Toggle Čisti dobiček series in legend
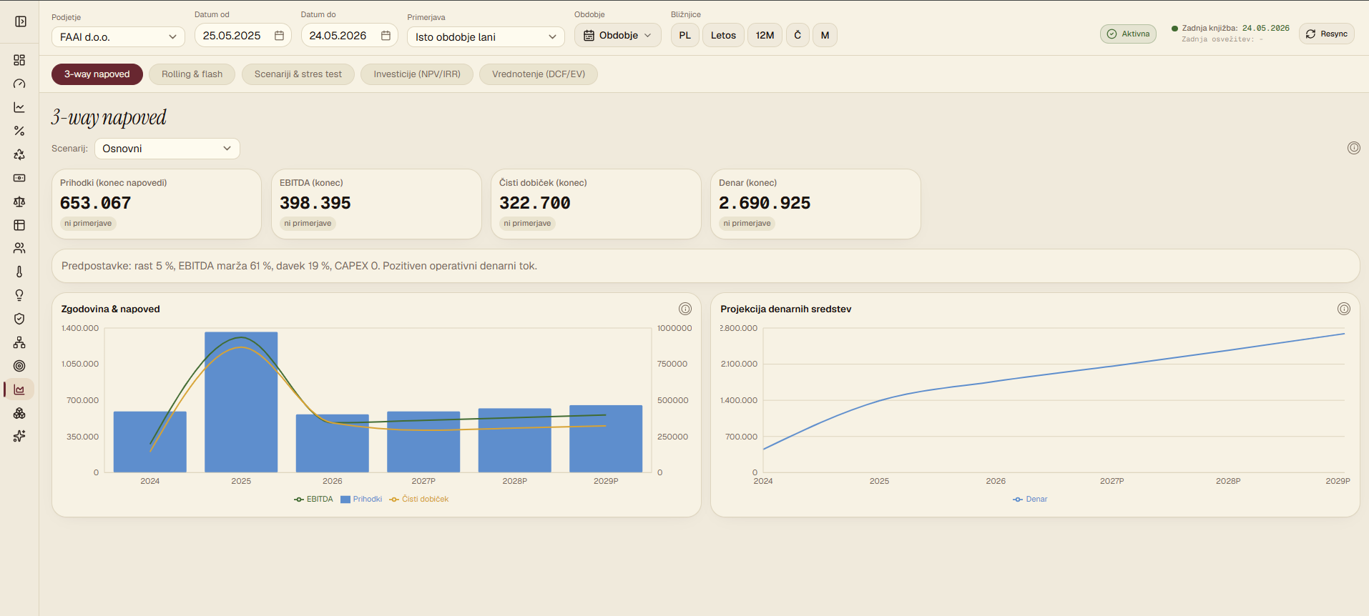The height and width of the screenshot is (616, 1369). click(419, 500)
